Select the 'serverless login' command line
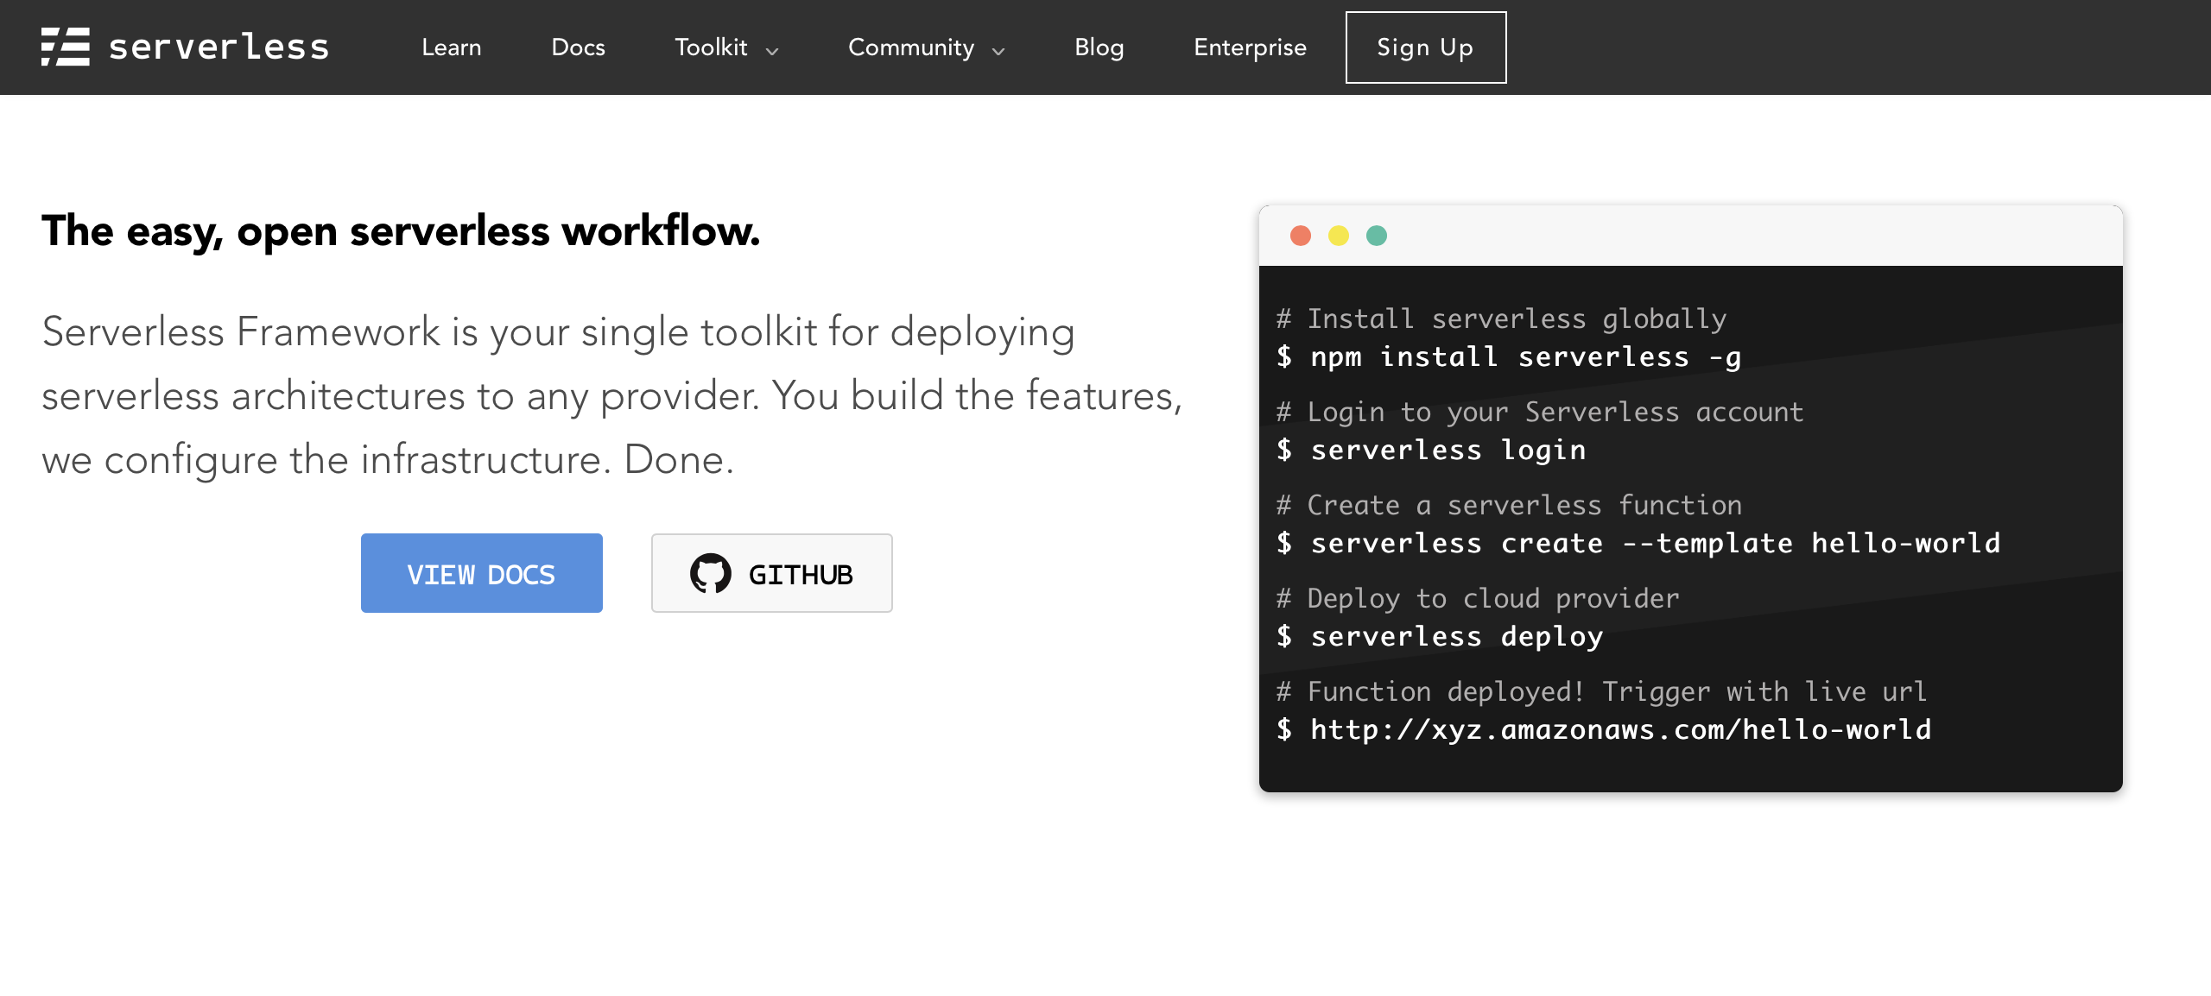The width and height of the screenshot is (2211, 996). (1432, 450)
